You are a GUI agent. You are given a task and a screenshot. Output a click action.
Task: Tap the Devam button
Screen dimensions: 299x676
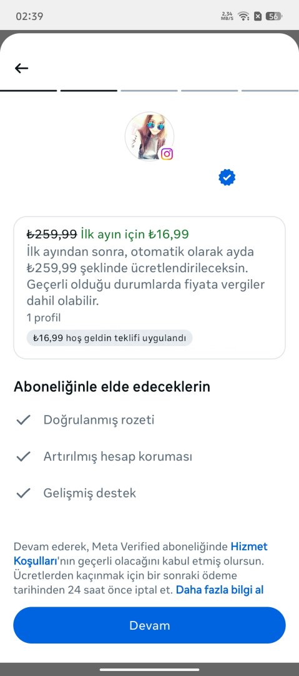[149, 625]
